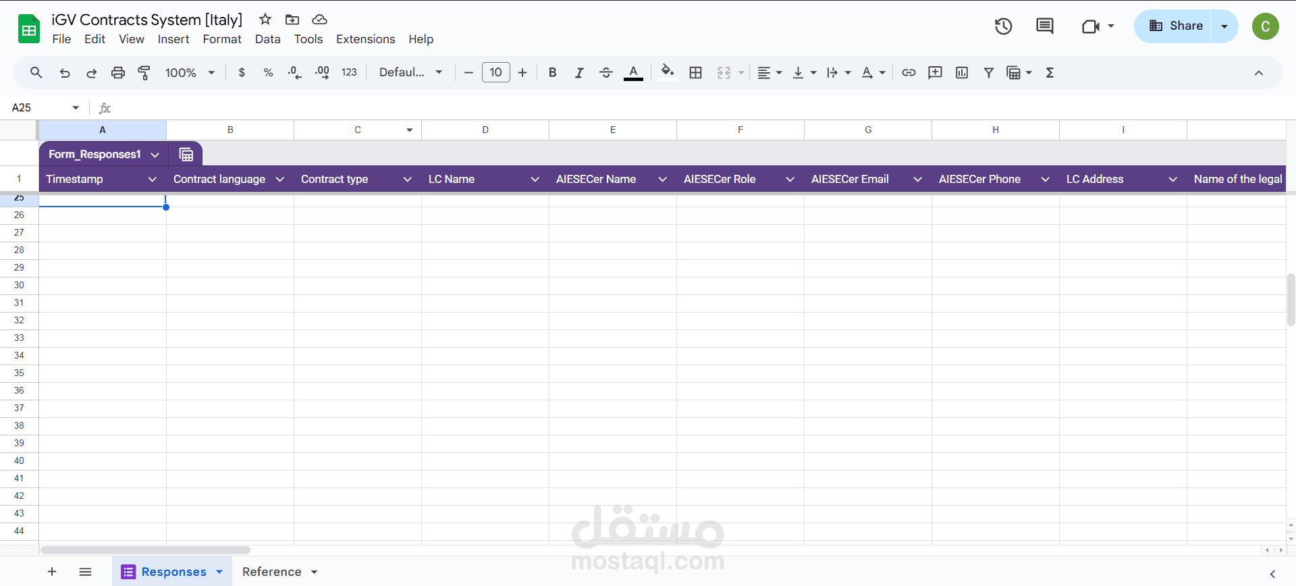The image size is (1296, 586).
Task: Open more number formats 123
Action: tap(349, 73)
